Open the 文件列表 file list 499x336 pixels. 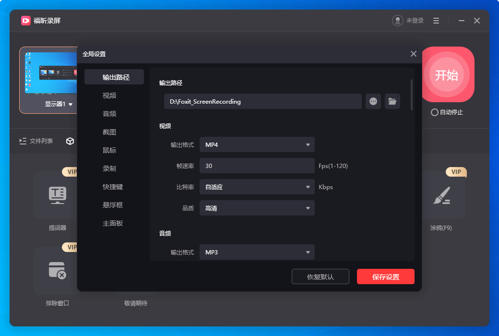(x=36, y=141)
